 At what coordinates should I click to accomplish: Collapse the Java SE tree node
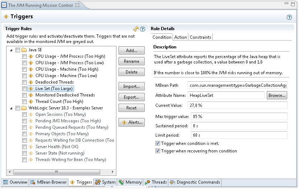pyautogui.click(x=11, y=50)
